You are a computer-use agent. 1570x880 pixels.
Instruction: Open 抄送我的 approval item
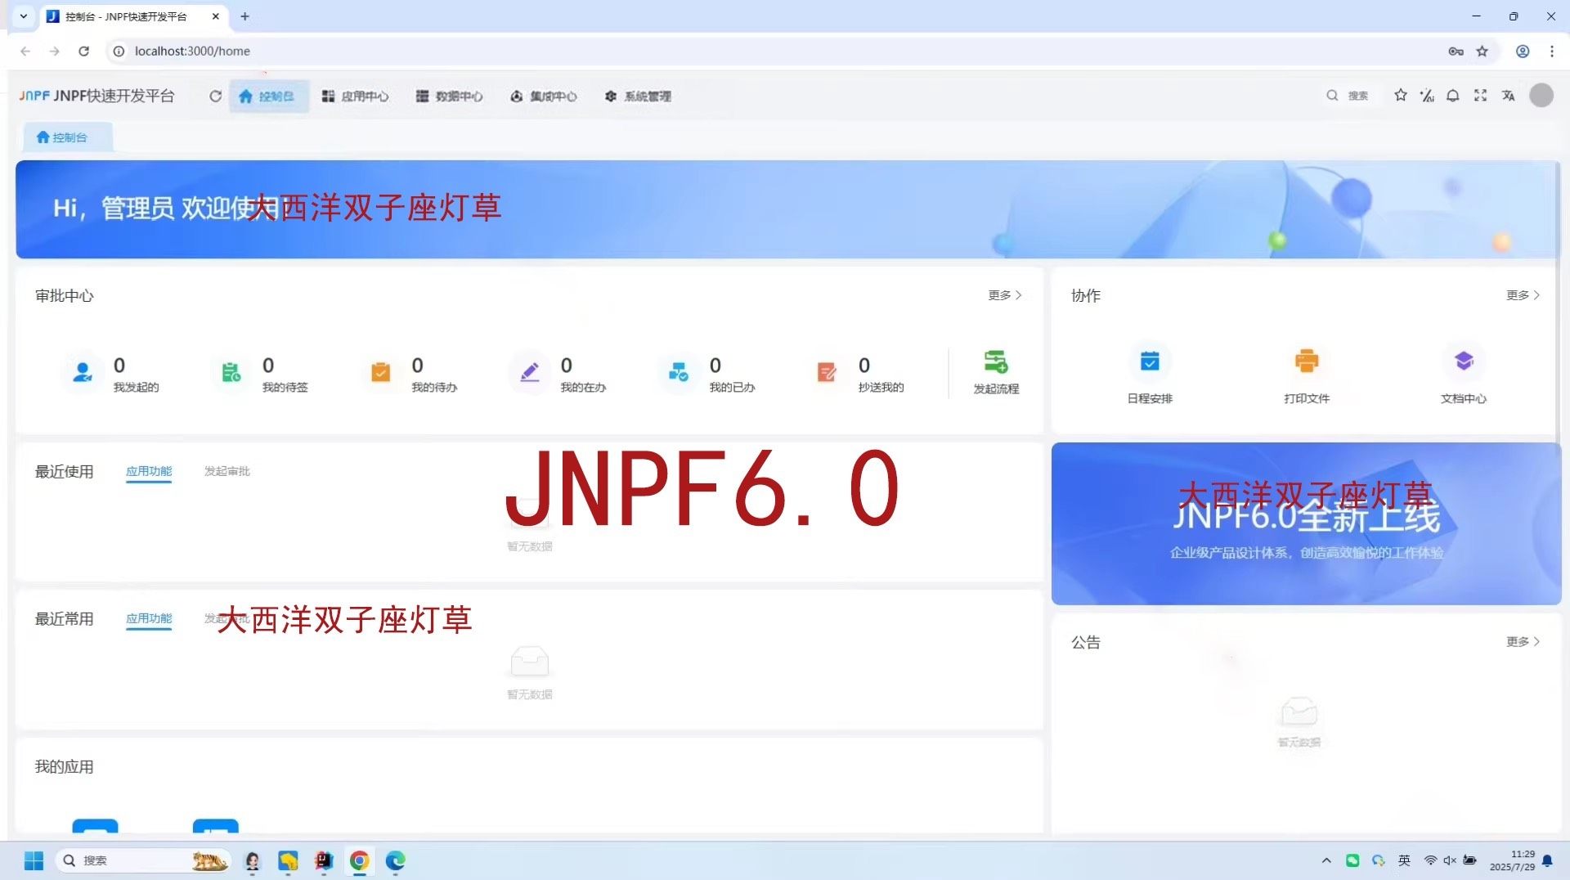[x=857, y=374]
